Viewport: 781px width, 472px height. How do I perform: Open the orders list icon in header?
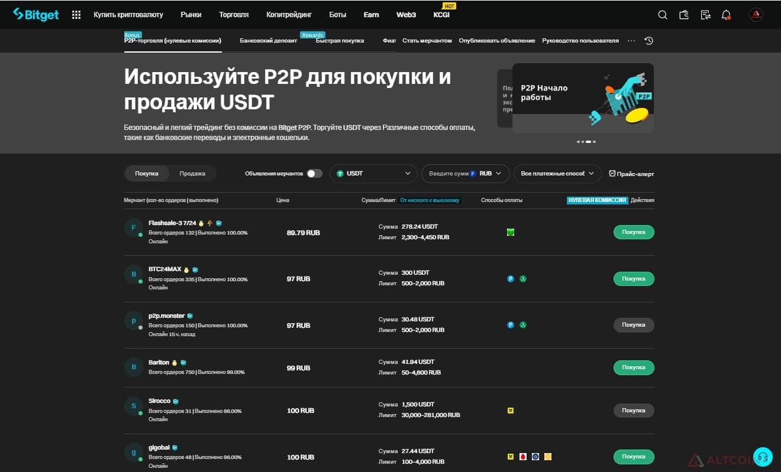(705, 15)
